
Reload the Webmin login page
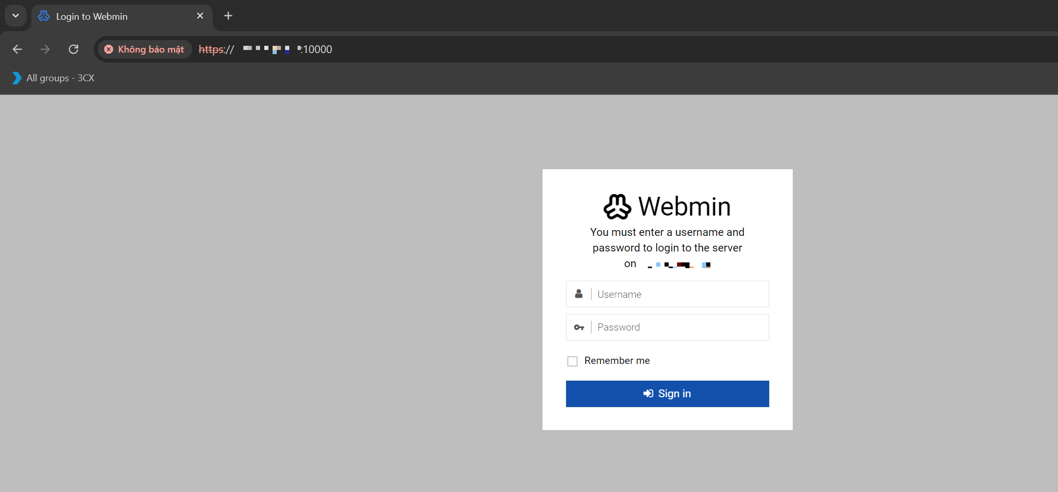(x=73, y=49)
